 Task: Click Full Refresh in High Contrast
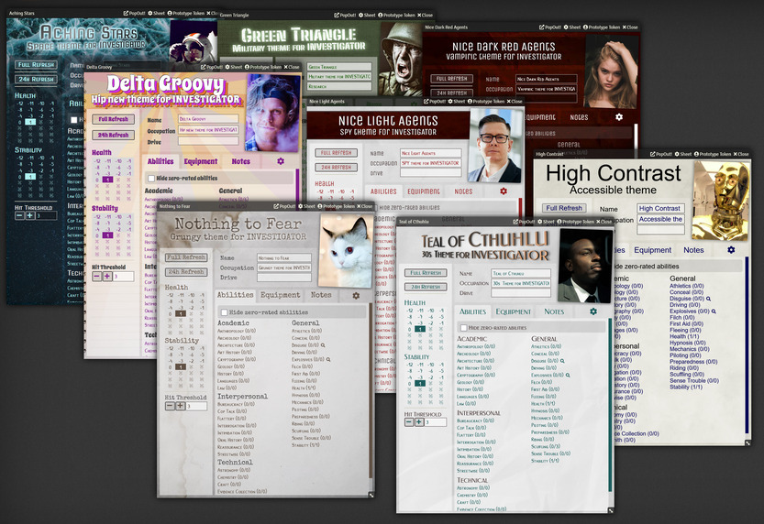(564, 208)
